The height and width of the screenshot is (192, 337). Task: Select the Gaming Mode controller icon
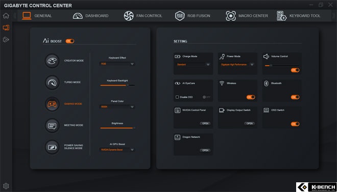(x=52, y=104)
